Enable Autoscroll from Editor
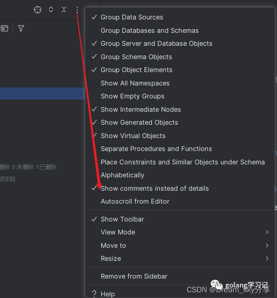Viewport: 277px width, 298px height. pos(135,201)
